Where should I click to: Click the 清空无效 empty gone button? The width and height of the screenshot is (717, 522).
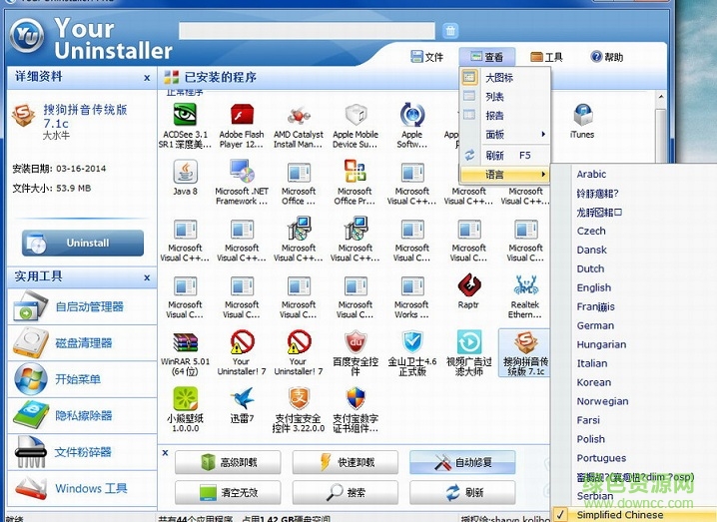click(x=228, y=492)
